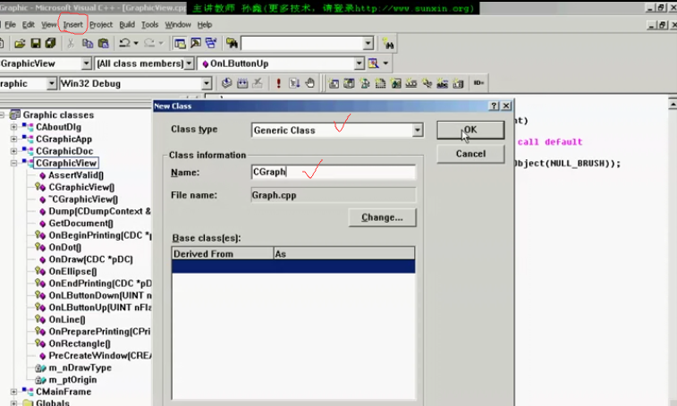Open the OnLButtonUp members dropdown
The width and height of the screenshot is (677, 406).
(360, 63)
